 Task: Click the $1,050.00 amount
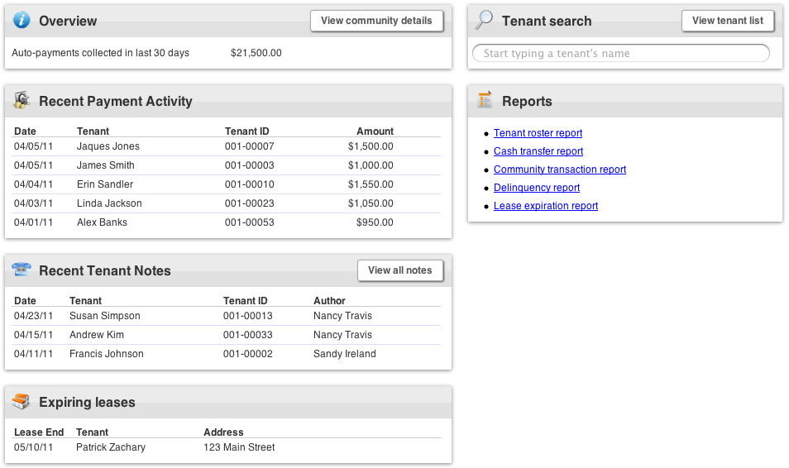(x=371, y=203)
